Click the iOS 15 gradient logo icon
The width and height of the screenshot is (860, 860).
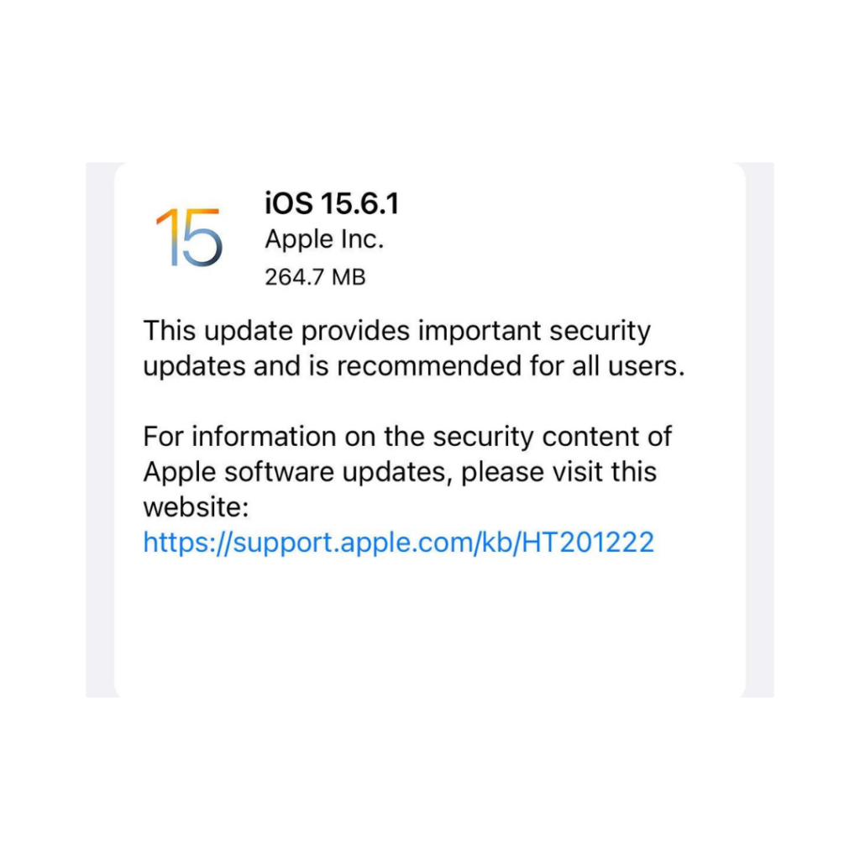[189, 238]
